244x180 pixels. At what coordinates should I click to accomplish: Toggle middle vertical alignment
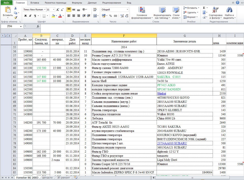(74, 10)
